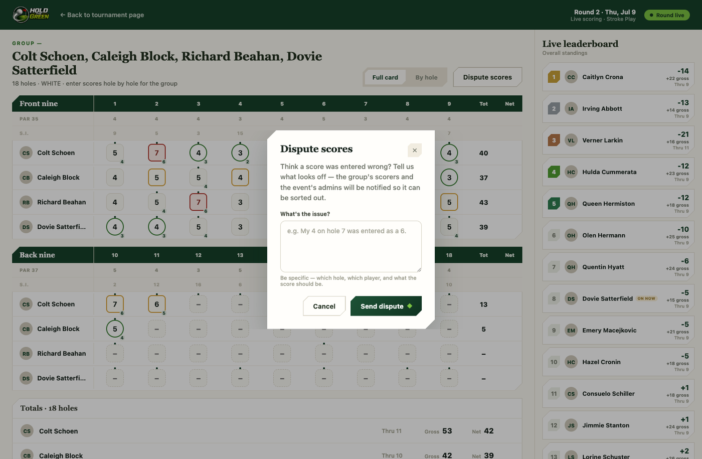This screenshot has width=702, height=459.
Task: Select Colt Schoen's hole 1 score
Action: (115, 153)
